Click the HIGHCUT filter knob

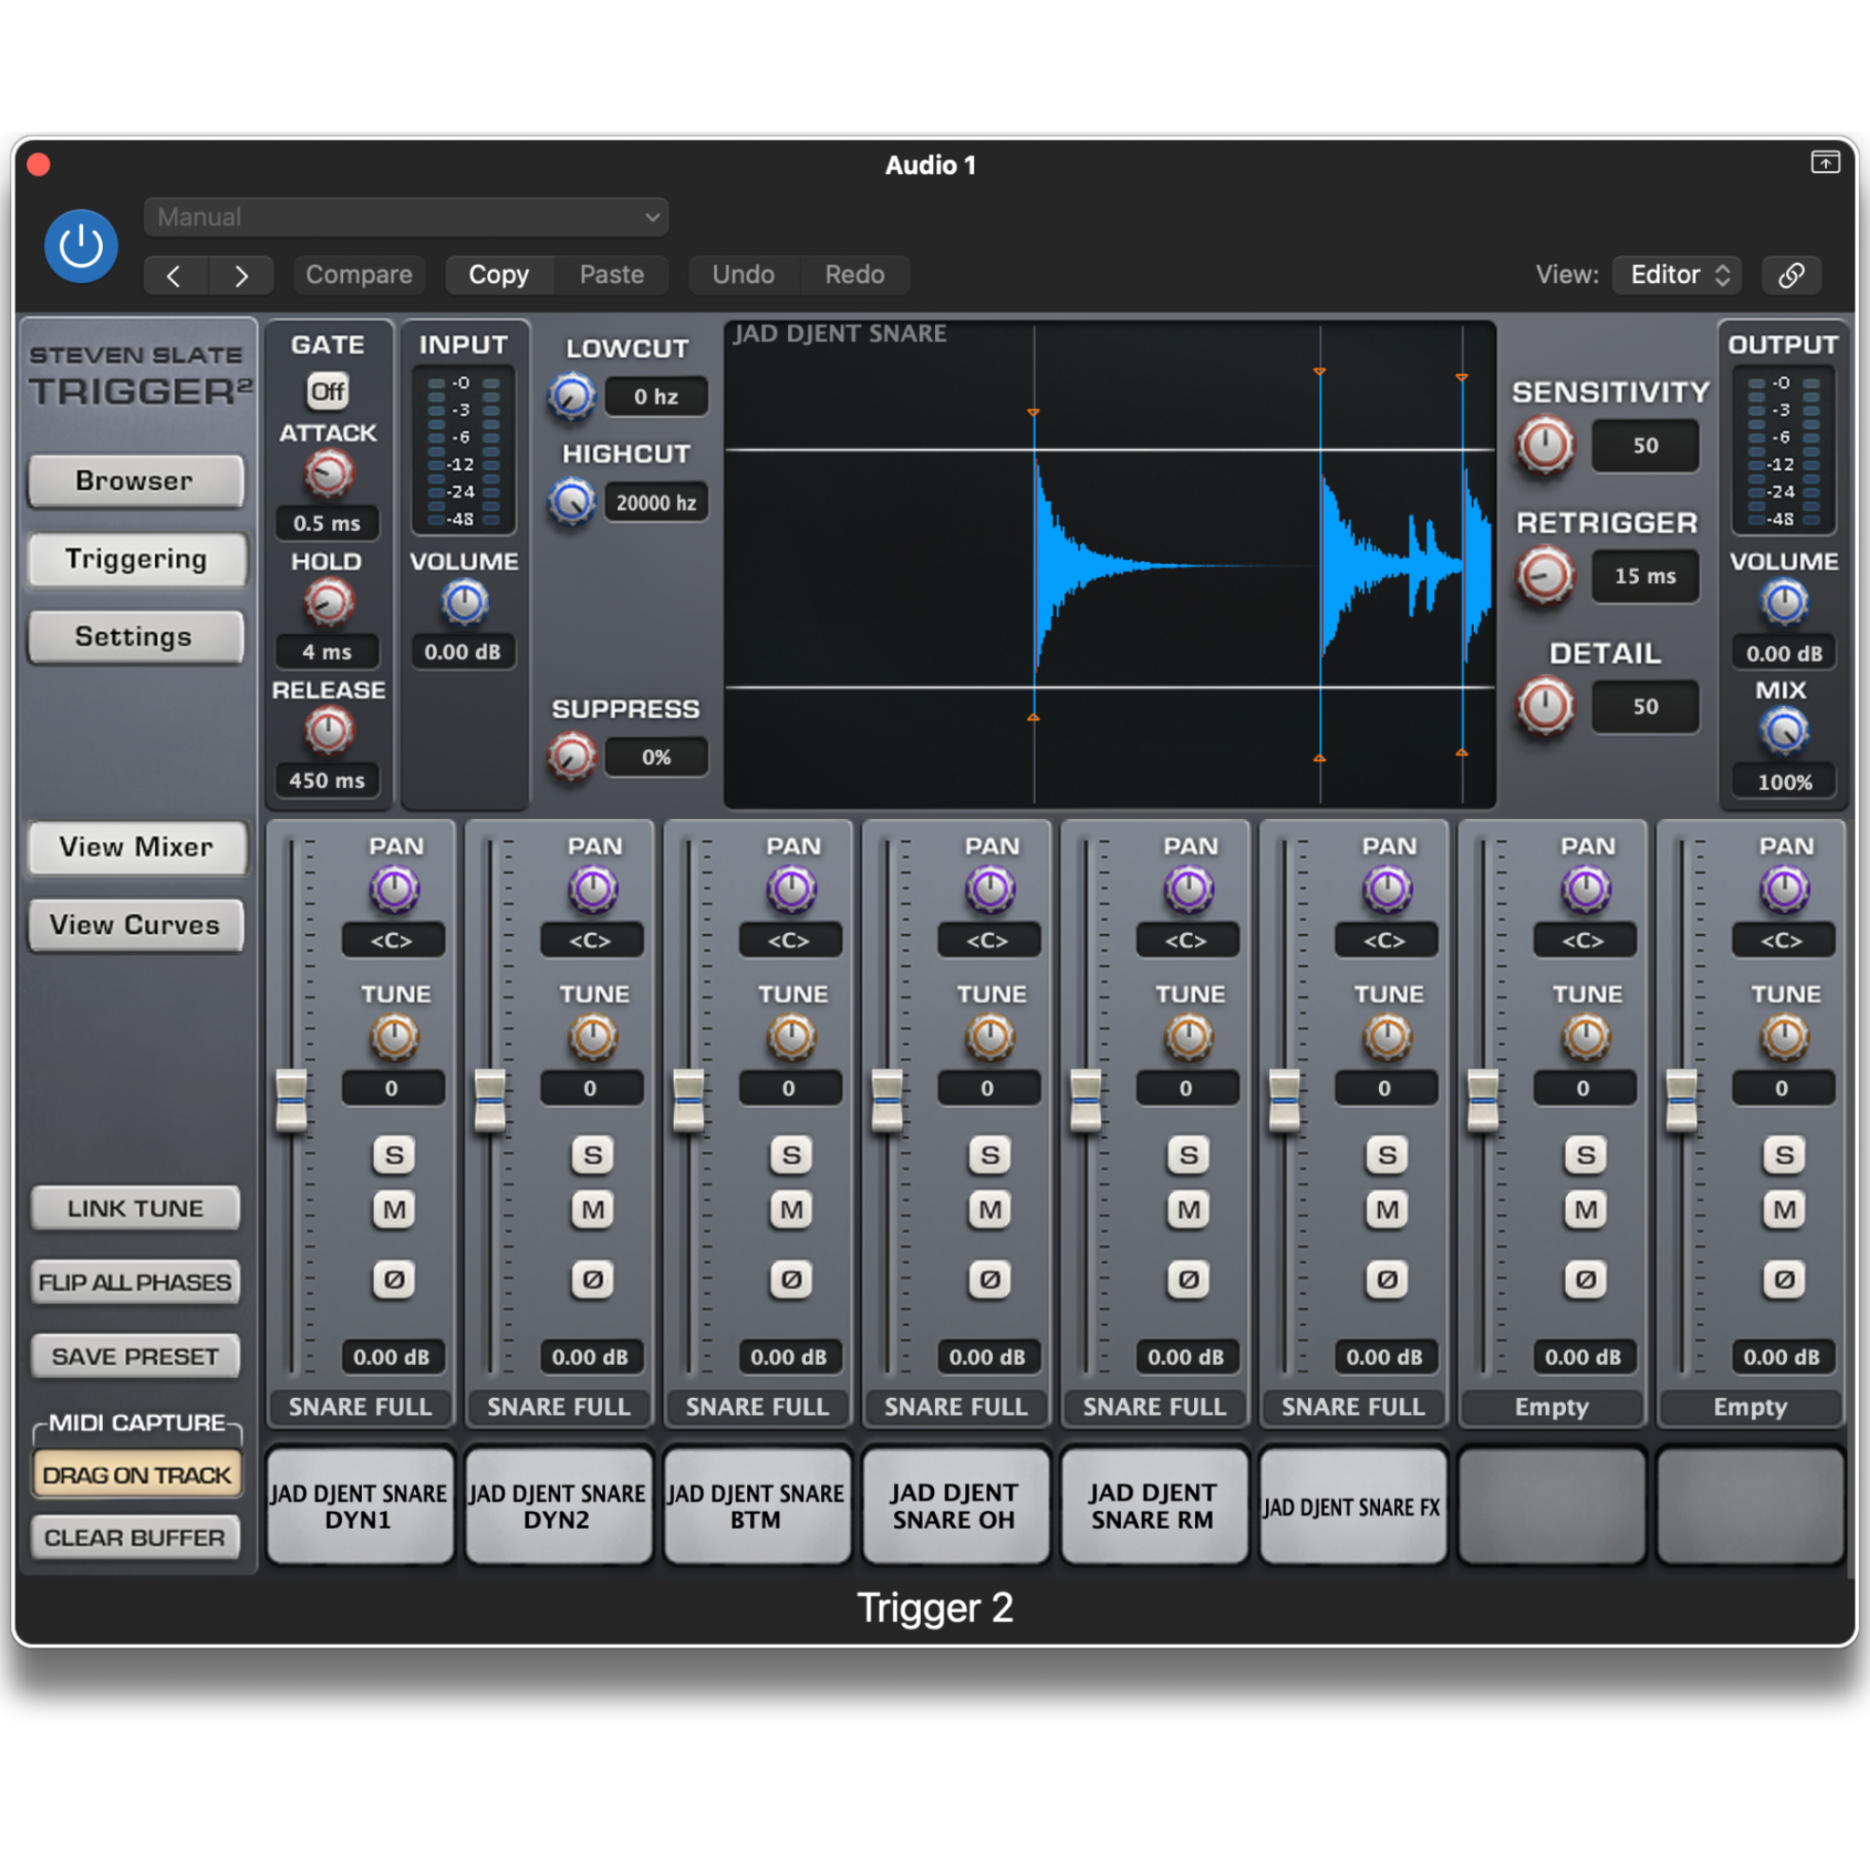(x=571, y=501)
